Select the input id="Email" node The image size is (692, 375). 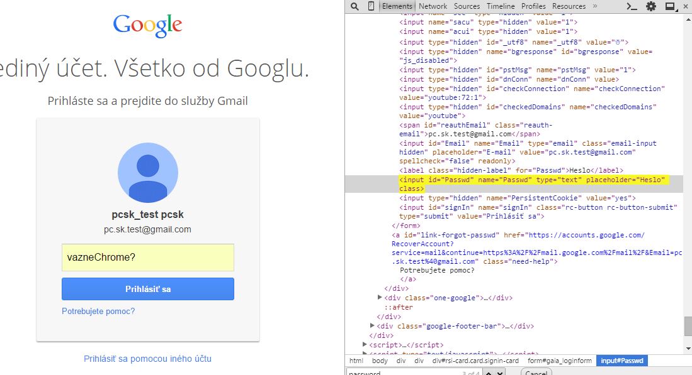click(528, 152)
